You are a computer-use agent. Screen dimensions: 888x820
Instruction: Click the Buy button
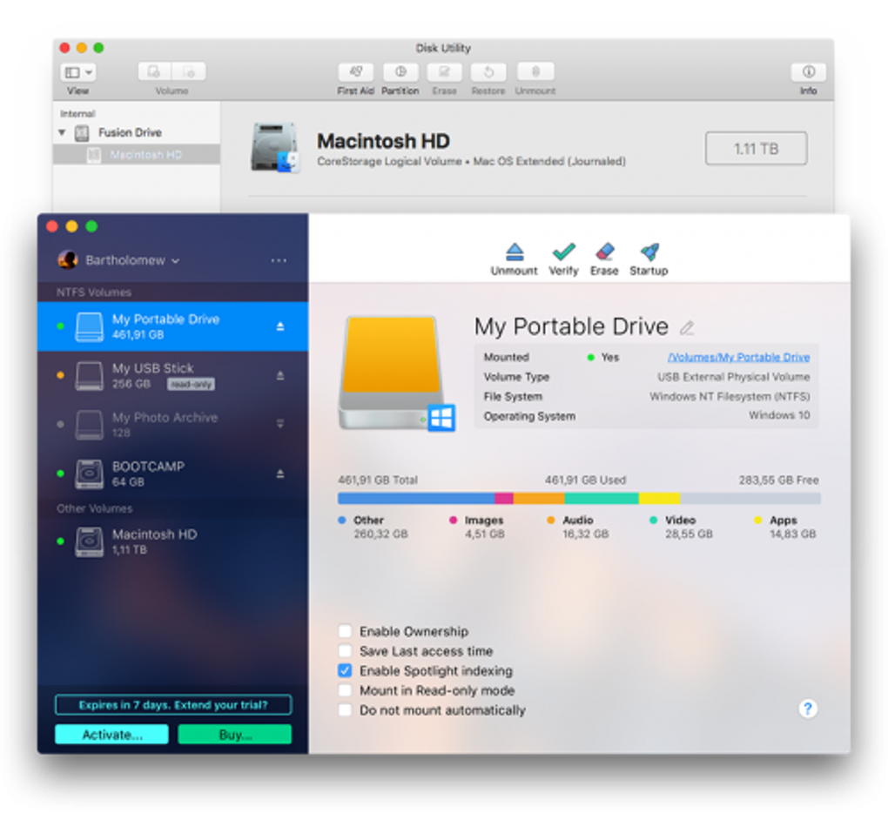click(x=234, y=735)
